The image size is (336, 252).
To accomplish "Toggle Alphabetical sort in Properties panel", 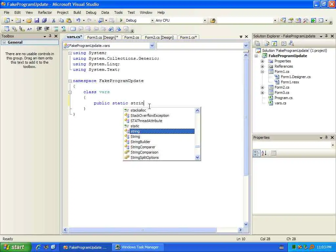I will (264, 153).
